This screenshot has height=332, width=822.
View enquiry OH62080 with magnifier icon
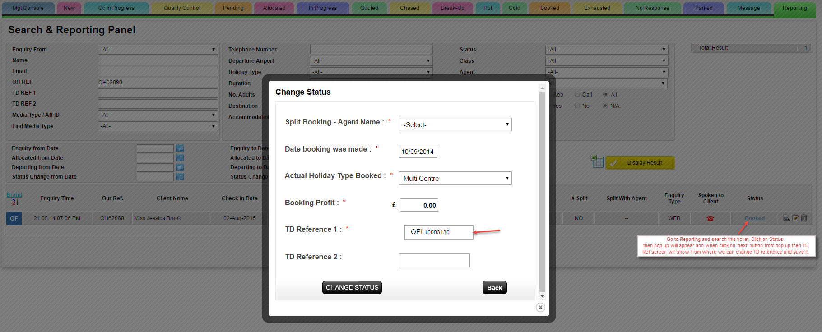[x=786, y=218]
